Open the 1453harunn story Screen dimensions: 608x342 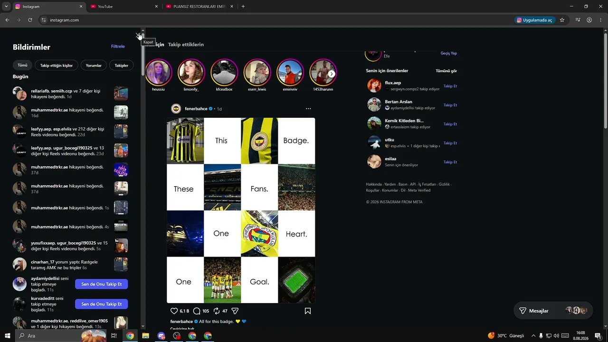pyautogui.click(x=323, y=72)
